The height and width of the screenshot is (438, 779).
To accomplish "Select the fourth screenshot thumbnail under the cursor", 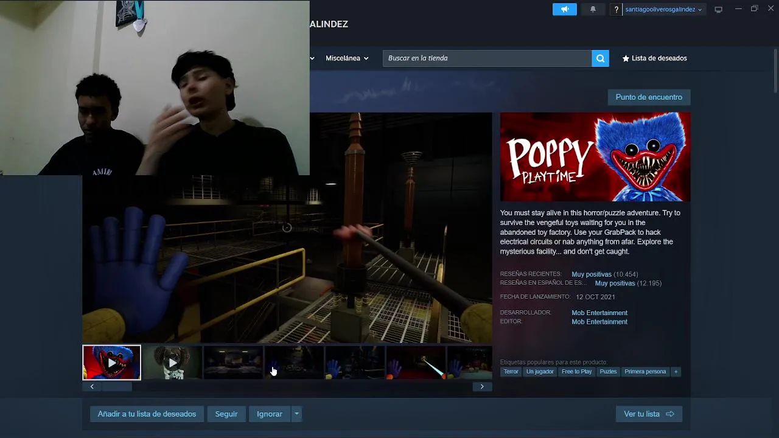I will coord(294,363).
